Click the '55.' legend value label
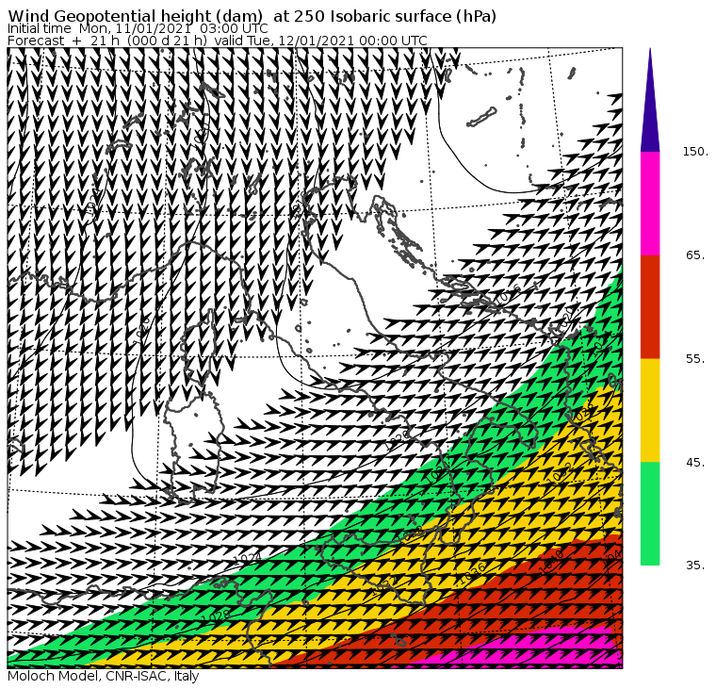 (695, 359)
